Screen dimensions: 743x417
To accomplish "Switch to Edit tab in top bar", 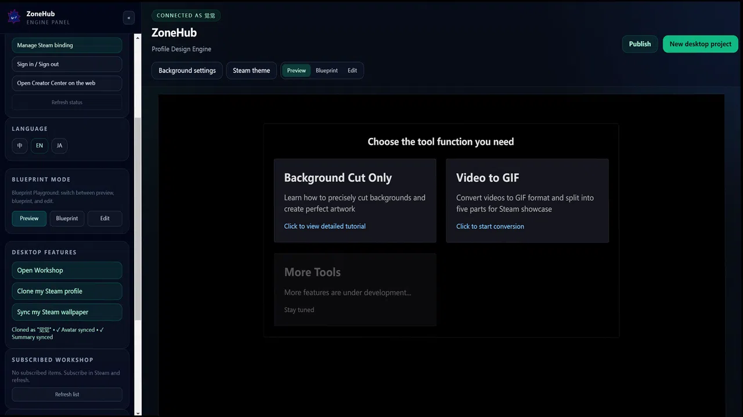I will [x=352, y=71].
